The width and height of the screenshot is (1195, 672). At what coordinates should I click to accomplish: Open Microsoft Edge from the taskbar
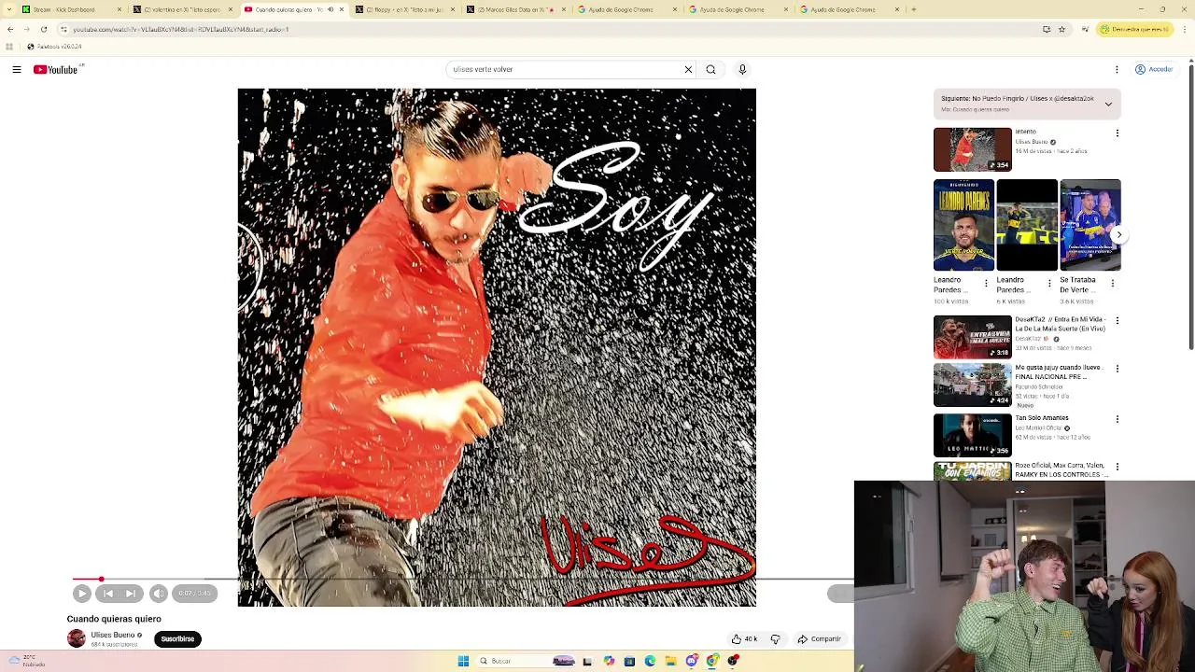(x=650, y=661)
